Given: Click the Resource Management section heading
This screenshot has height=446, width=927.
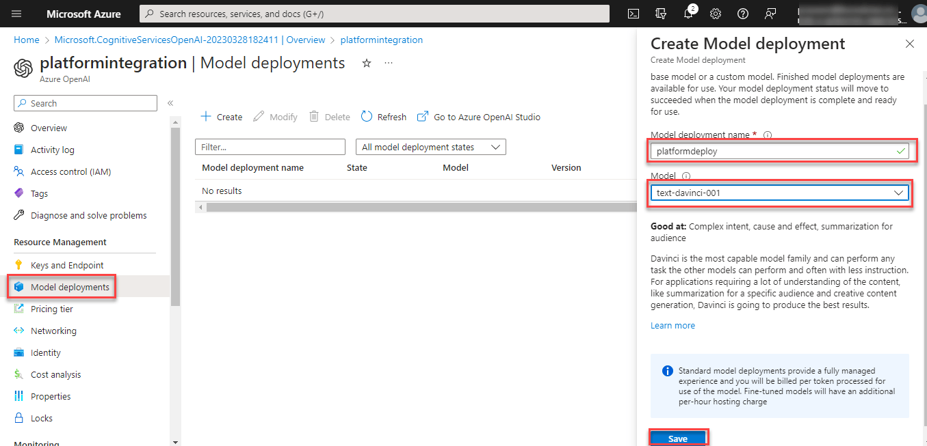Looking at the screenshot, I should click(60, 242).
